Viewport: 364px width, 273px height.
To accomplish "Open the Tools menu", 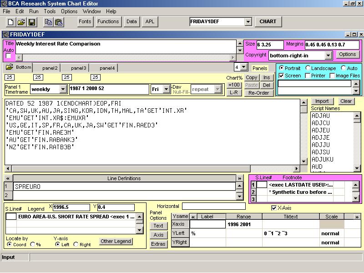I will pos(50,11).
